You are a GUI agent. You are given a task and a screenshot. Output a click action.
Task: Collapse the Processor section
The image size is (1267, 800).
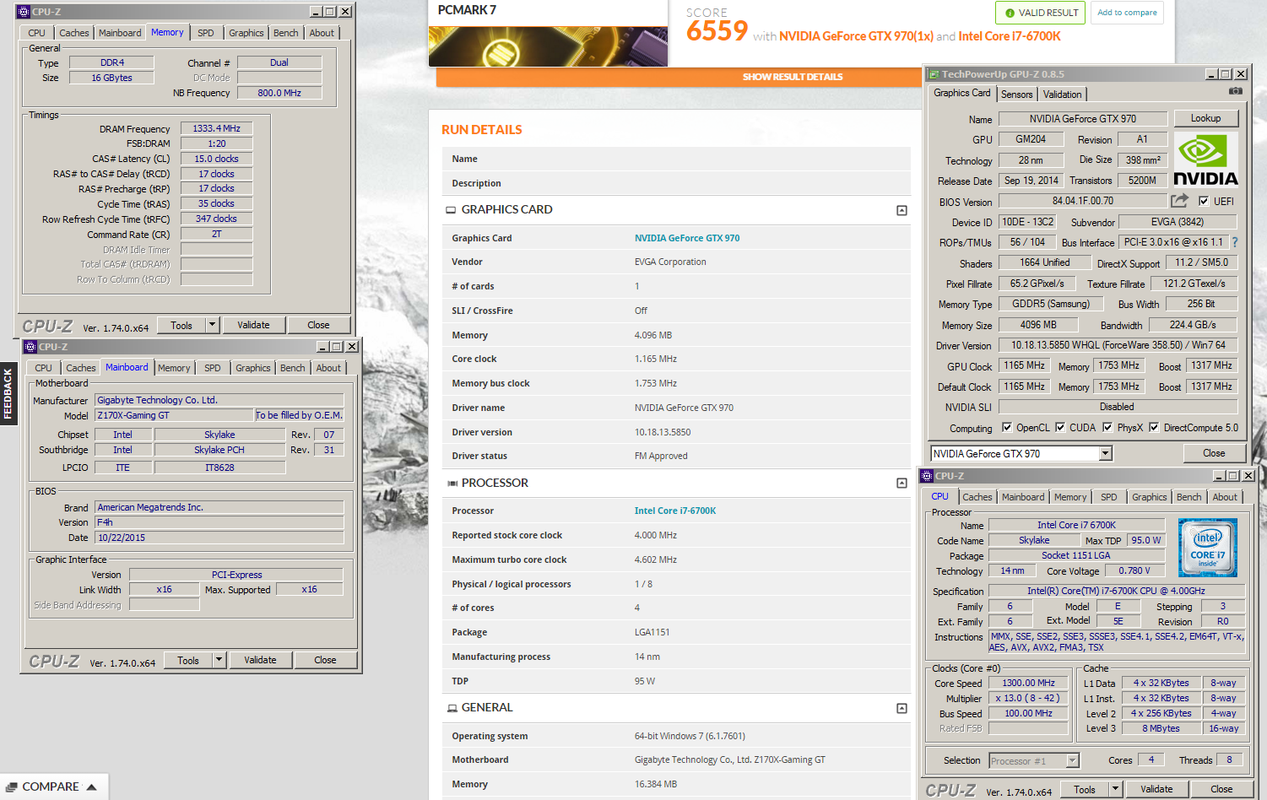902,484
